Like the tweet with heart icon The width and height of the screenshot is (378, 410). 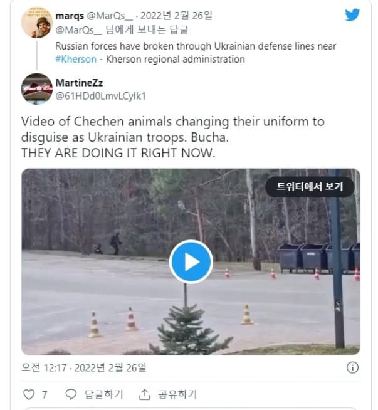(29, 394)
